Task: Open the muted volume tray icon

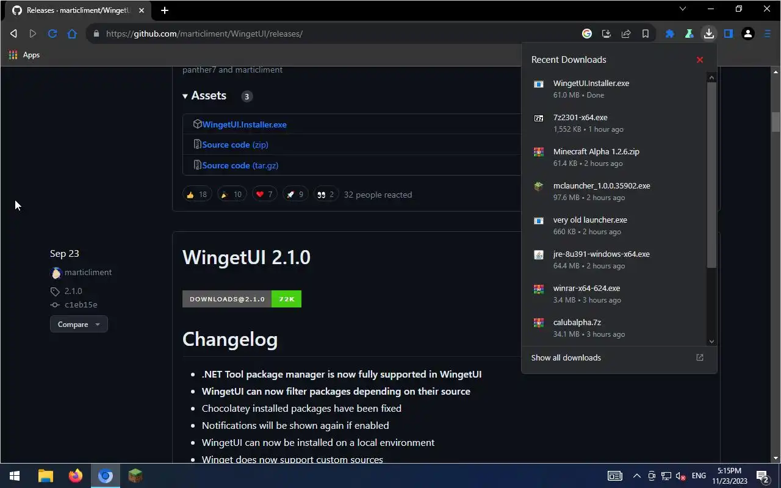Action: [680, 476]
